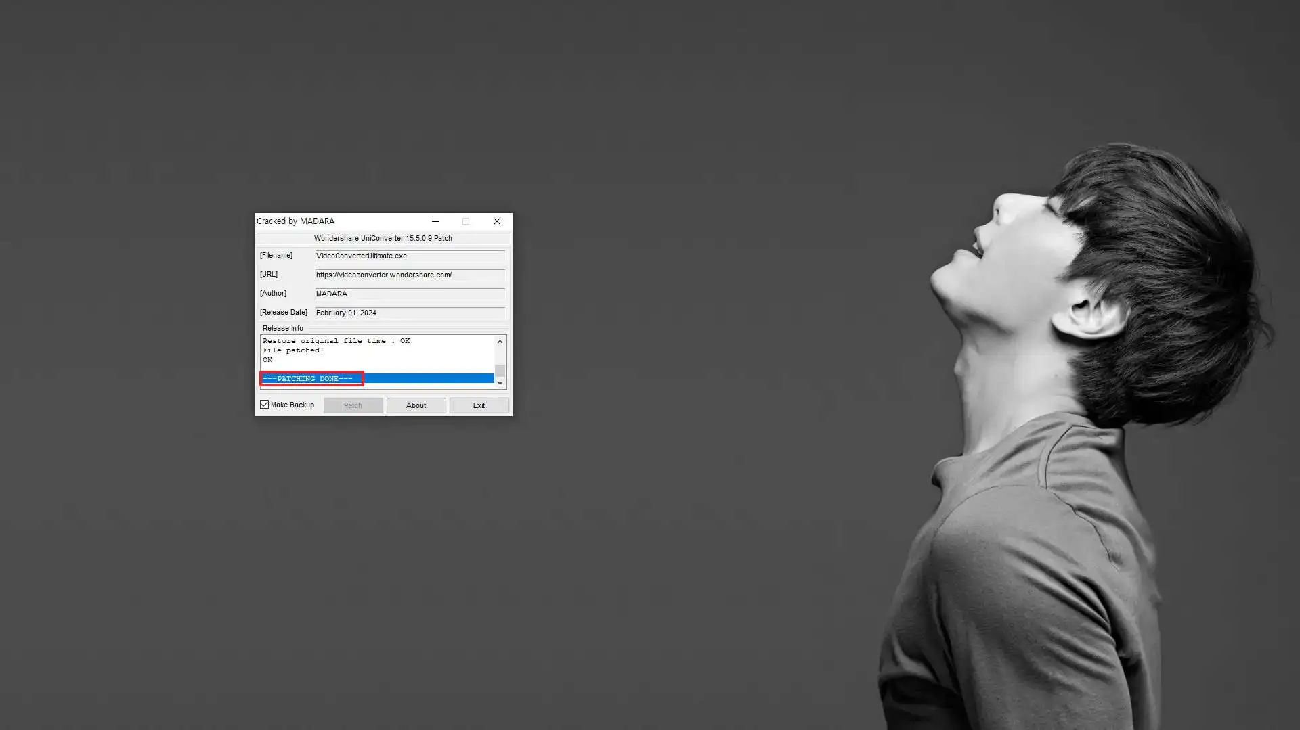Click the release info scroll down arrow
This screenshot has width=1300, height=730.
click(x=500, y=383)
